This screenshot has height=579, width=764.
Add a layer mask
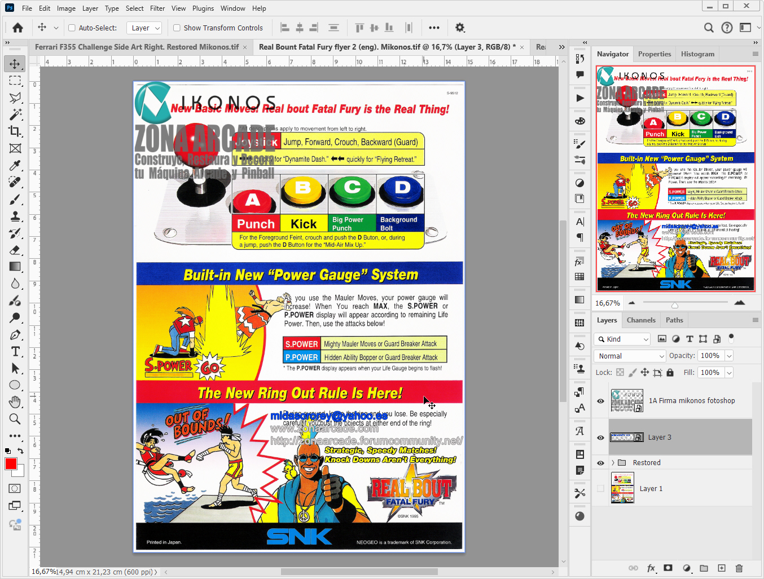click(x=668, y=568)
